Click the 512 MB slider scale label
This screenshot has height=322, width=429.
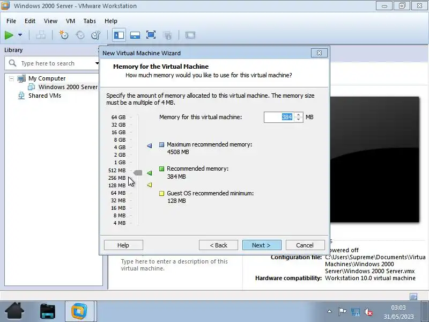(x=117, y=170)
